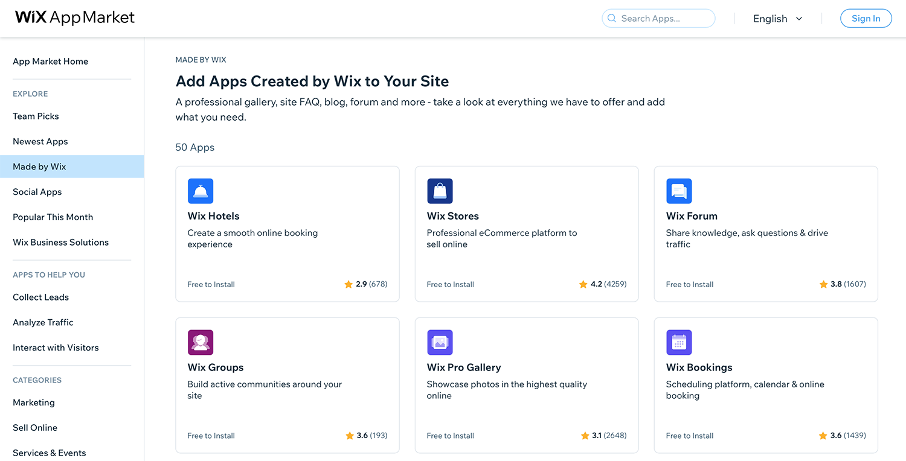Click "Create a smooth online booking experience" description
The width and height of the screenshot is (906, 461).
[x=252, y=239]
